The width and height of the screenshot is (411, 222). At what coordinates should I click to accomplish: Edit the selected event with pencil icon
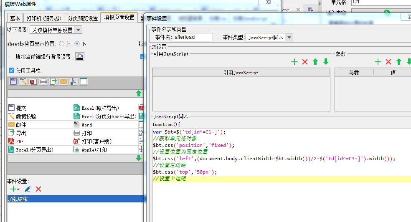coord(28,189)
